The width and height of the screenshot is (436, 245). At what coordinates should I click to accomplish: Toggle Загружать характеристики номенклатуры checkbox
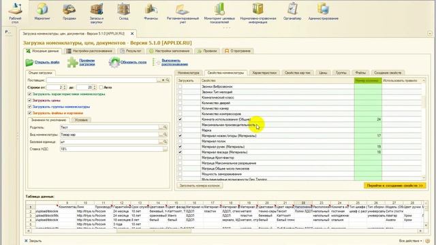point(29,94)
